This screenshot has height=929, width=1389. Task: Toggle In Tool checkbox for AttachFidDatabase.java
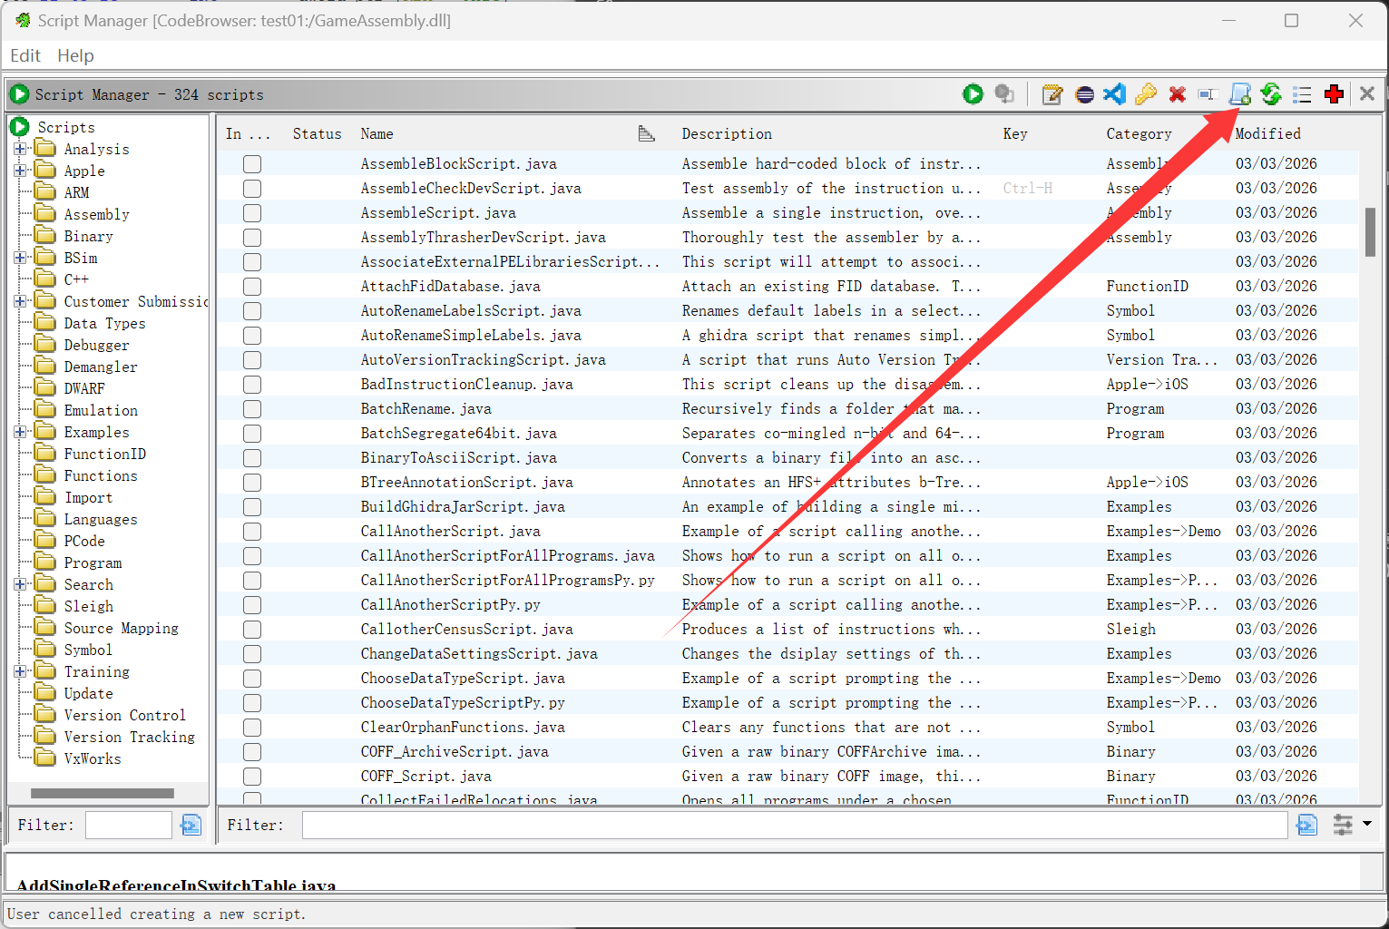252,287
